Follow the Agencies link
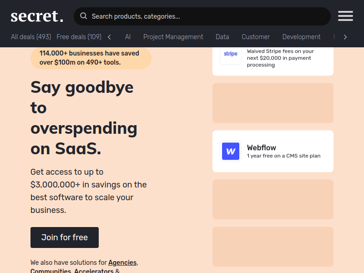This screenshot has height=273, width=364. [122, 263]
